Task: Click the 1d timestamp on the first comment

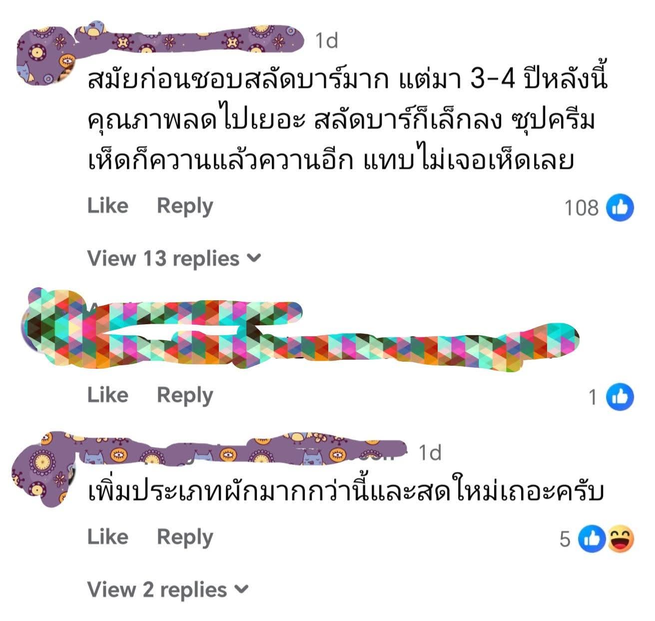Action: pyautogui.click(x=327, y=40)
